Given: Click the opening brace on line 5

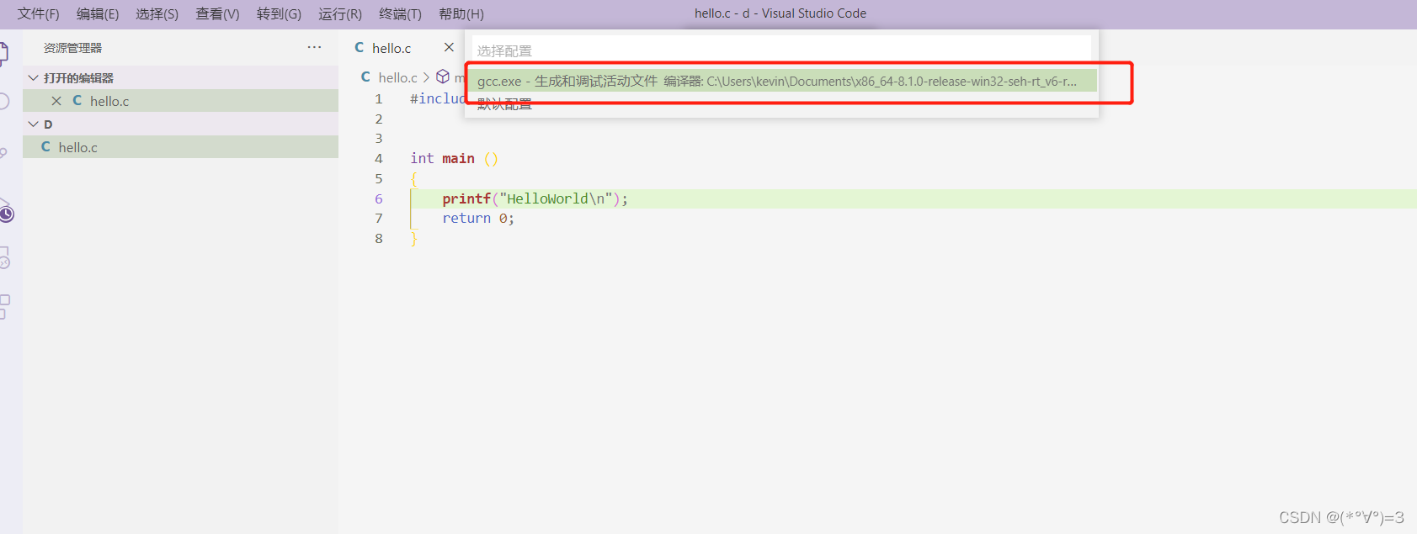Looking at the screenshot, I should [413, 179].
